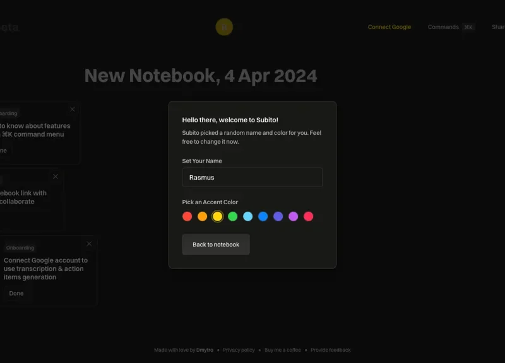Choose the yellow accent color
505x363 pixels.
pyautogui.click(x=217, y=216)
